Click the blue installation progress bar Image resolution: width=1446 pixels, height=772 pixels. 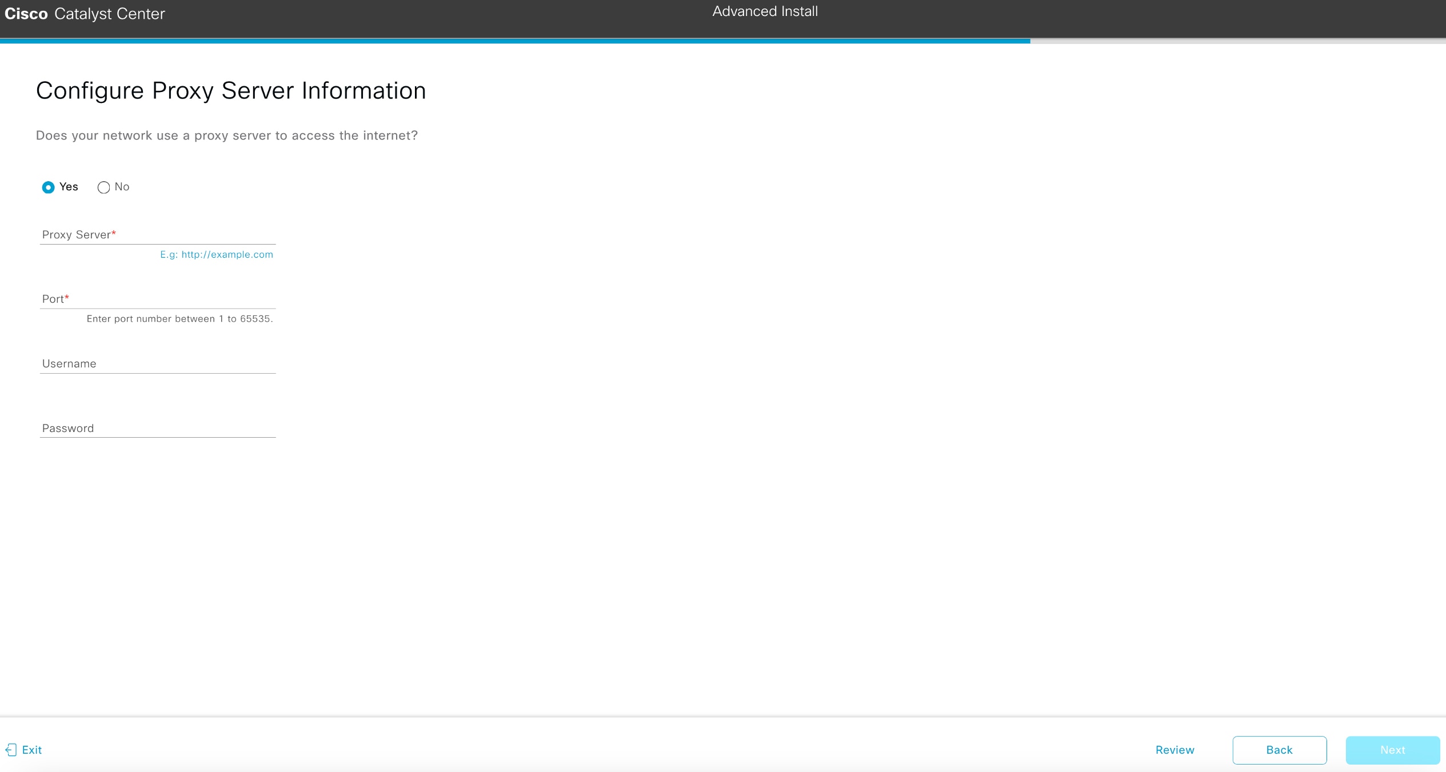point(514,41)
